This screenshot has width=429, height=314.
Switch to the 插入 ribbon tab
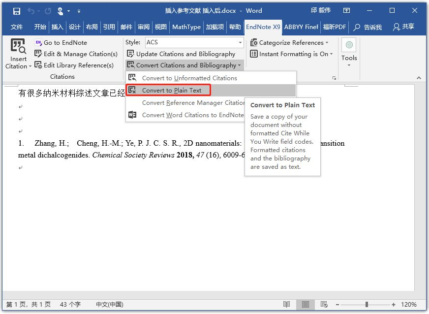point(57,27)
